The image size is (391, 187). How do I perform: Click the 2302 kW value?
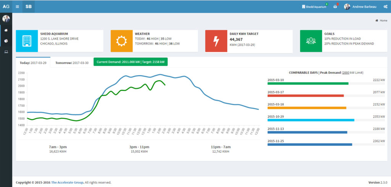click(x=379, y=141)
